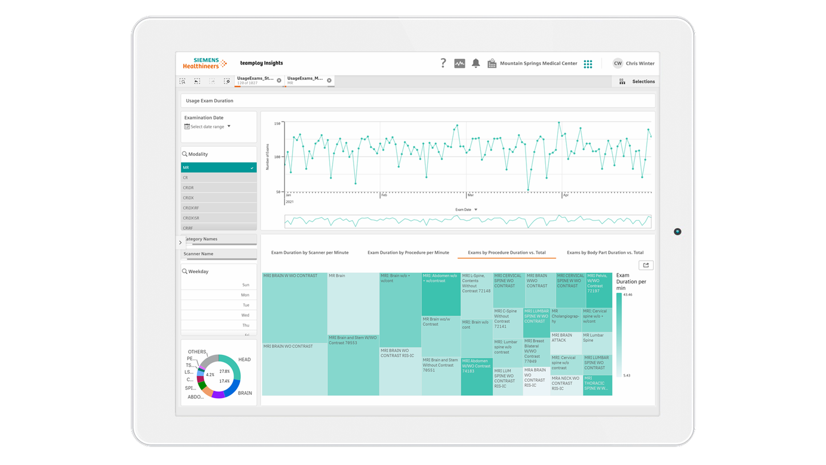Click the teamplay Insights title
Screen dimensions: 826x465
[x=261, y=63]
